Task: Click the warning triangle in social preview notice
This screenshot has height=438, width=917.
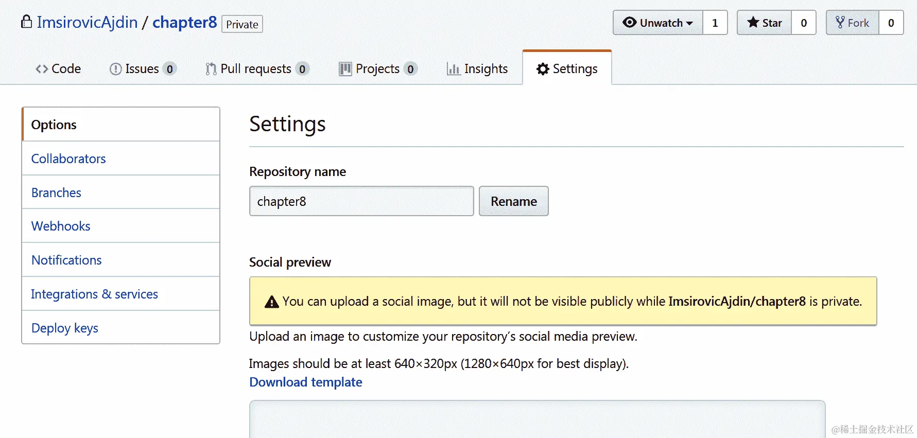Action: click(271, 302)
